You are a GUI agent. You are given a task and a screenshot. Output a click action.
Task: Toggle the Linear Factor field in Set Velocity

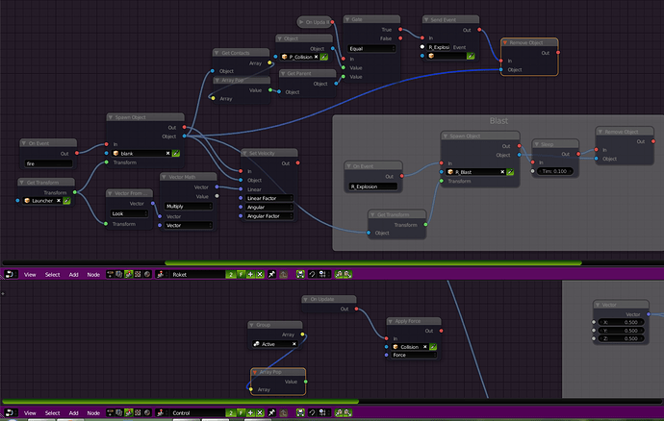pyautogui.click(x=269, y=198)
